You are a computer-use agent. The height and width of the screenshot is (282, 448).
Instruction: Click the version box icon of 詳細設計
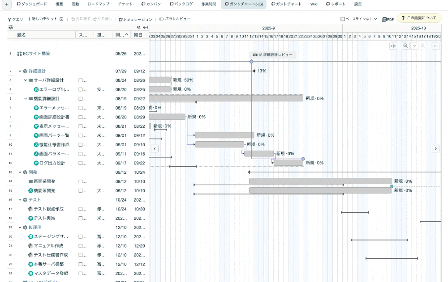(25, 71)
